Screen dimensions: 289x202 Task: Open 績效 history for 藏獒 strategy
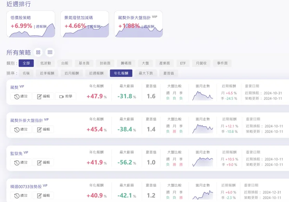(21, 96)
